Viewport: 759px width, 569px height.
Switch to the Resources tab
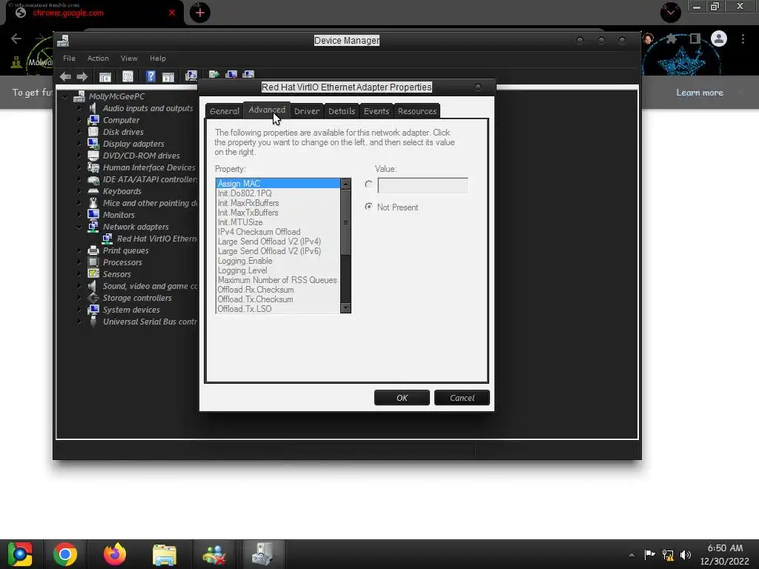click(x=417, y=111)
